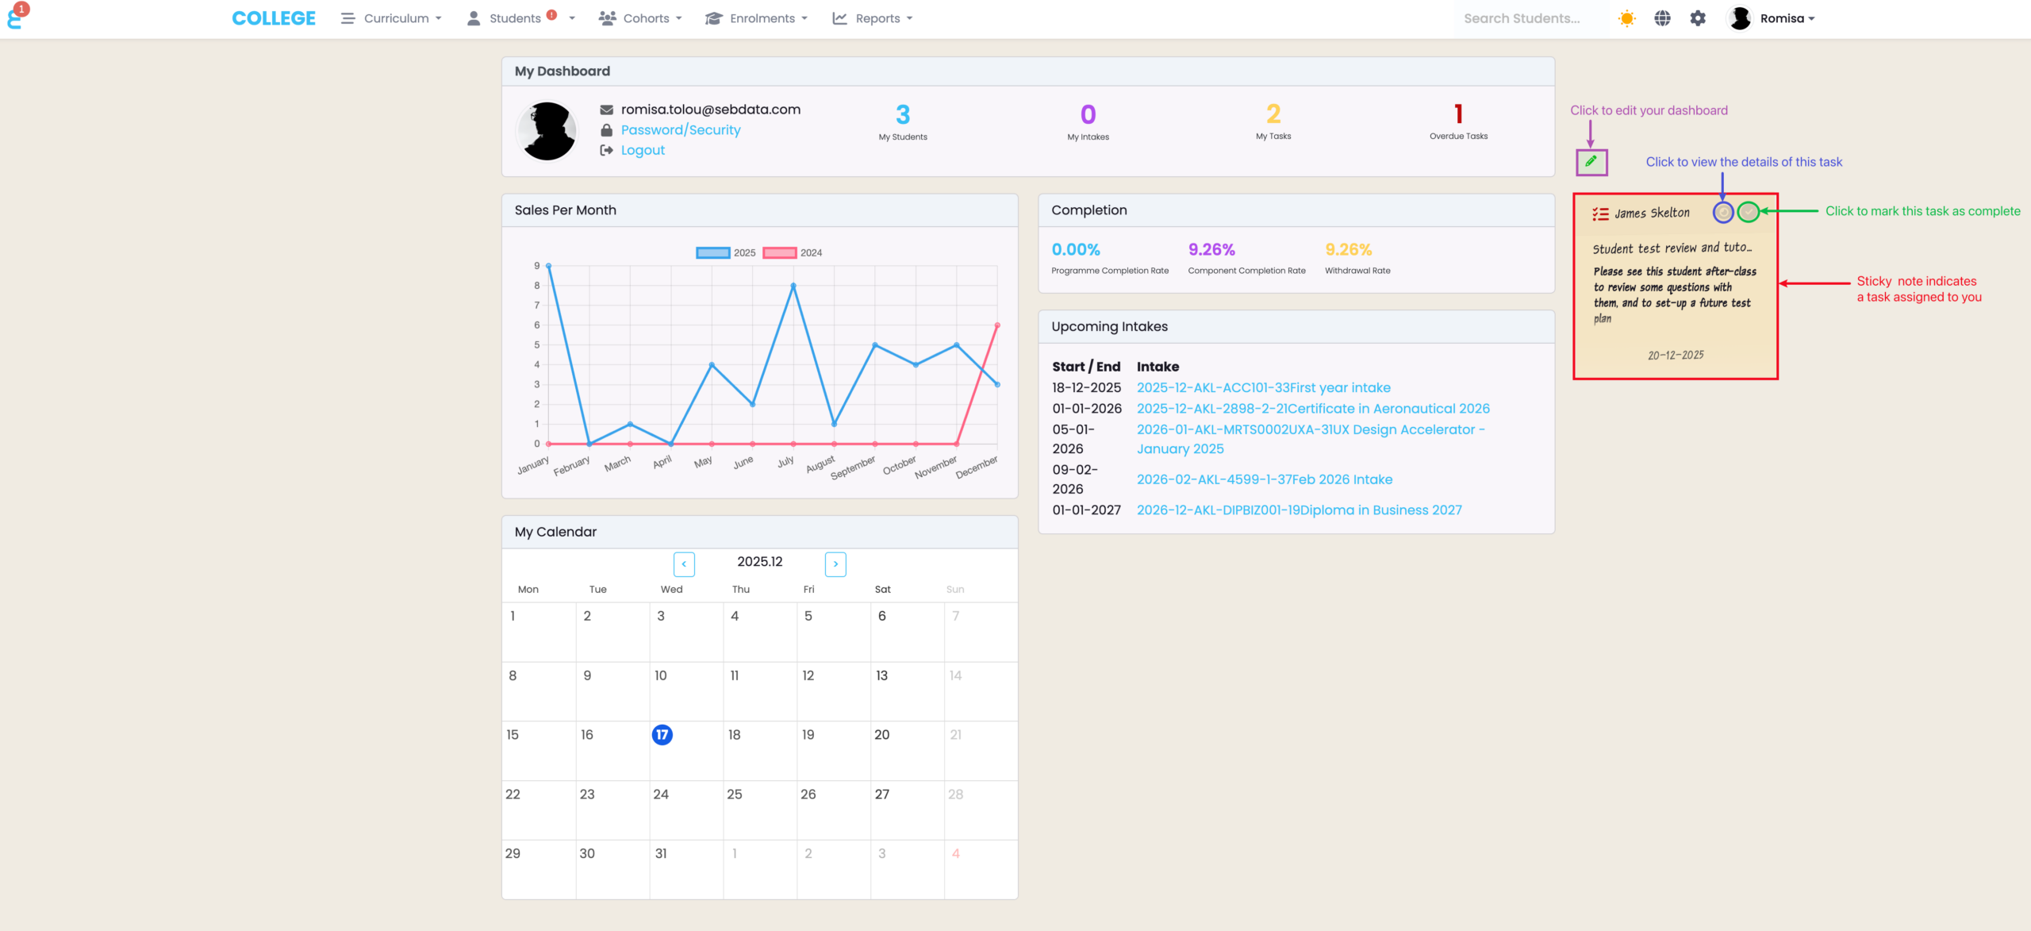
Task: Go to previous calendar month
Action: [x=684, y=564]
